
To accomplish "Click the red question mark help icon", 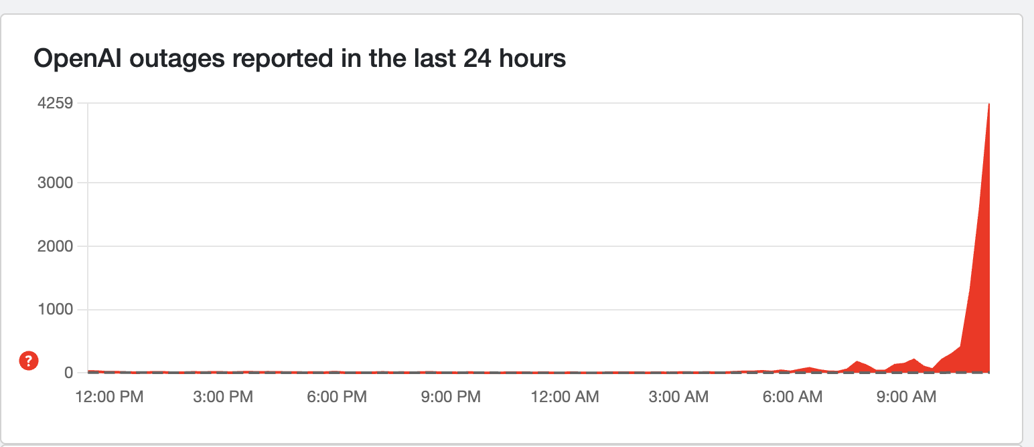I will pos(28,361).
